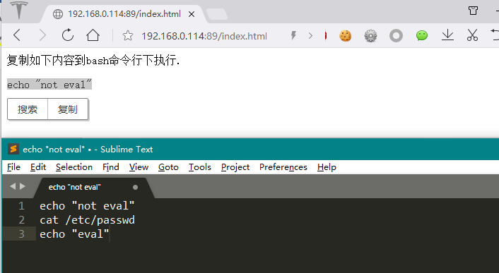499x273 pixels.
Task: Click the scissors screenshot icon
Action: pos(472,35)
